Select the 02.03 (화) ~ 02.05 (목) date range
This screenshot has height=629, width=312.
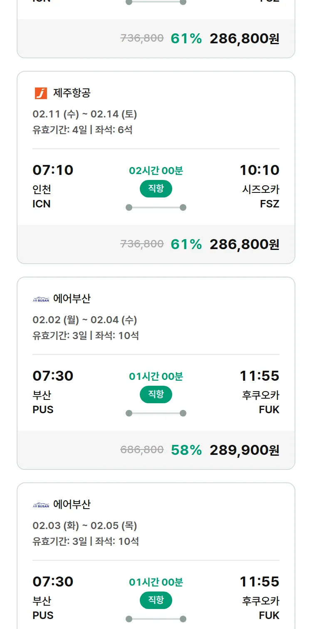tap(85, 526)
